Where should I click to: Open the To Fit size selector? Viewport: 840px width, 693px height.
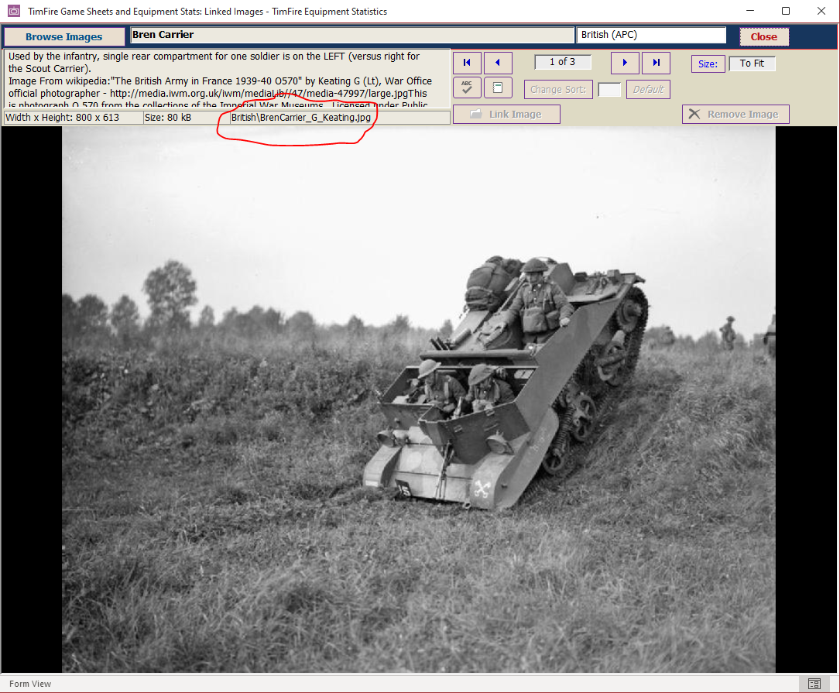(x=753, y=63)
